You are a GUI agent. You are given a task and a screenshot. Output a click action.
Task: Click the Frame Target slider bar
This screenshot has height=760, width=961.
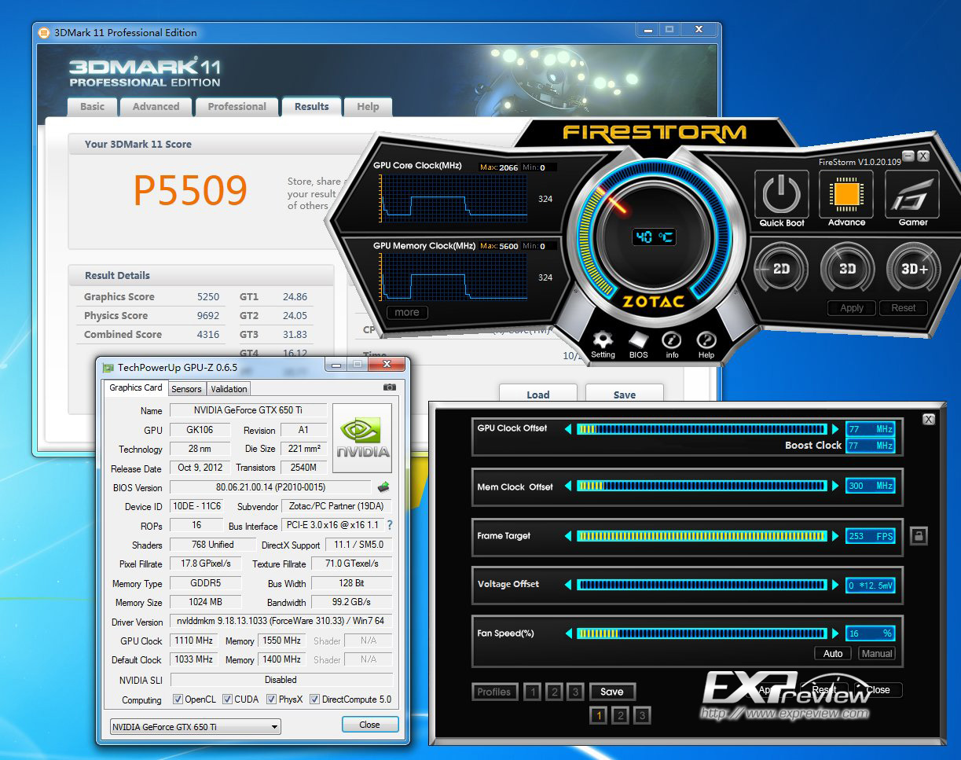702,536
